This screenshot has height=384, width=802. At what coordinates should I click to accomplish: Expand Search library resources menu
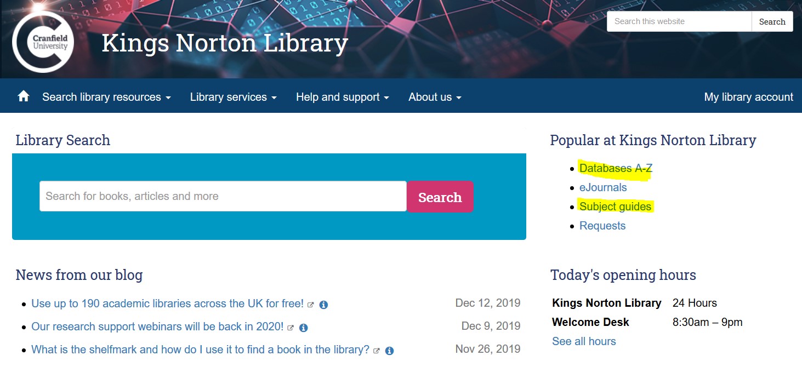[x=106, y=97]
